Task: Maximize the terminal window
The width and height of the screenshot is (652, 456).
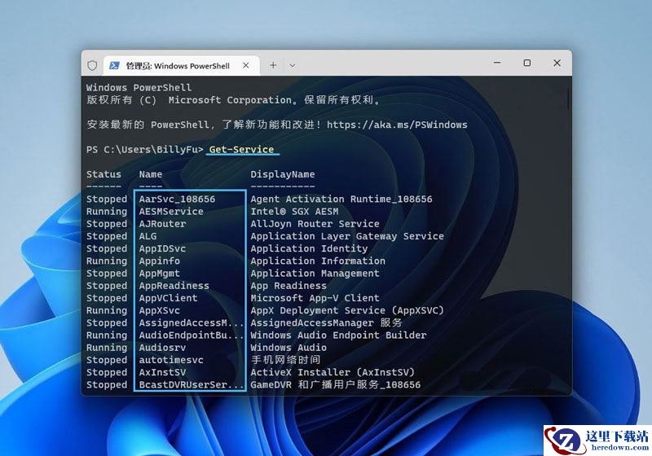Action: [526, 63]
